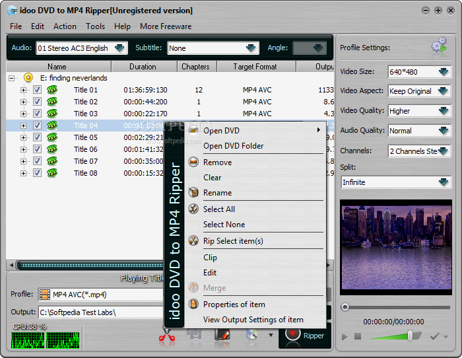Screen dimensions: 462x358
Task: Open the Audio Quality dropdown
Action: click(443, 131)
